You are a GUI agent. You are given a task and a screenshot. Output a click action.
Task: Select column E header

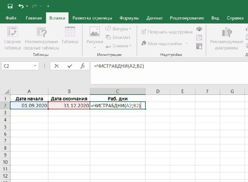183,91
